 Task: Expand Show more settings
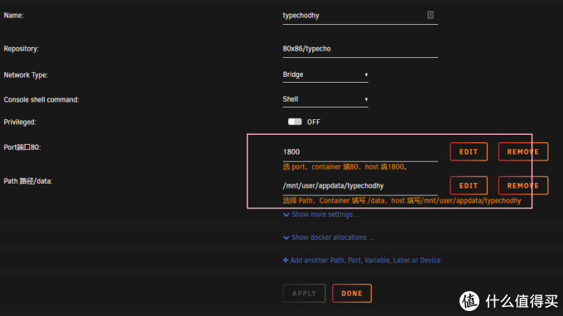(x=322, y=214)
